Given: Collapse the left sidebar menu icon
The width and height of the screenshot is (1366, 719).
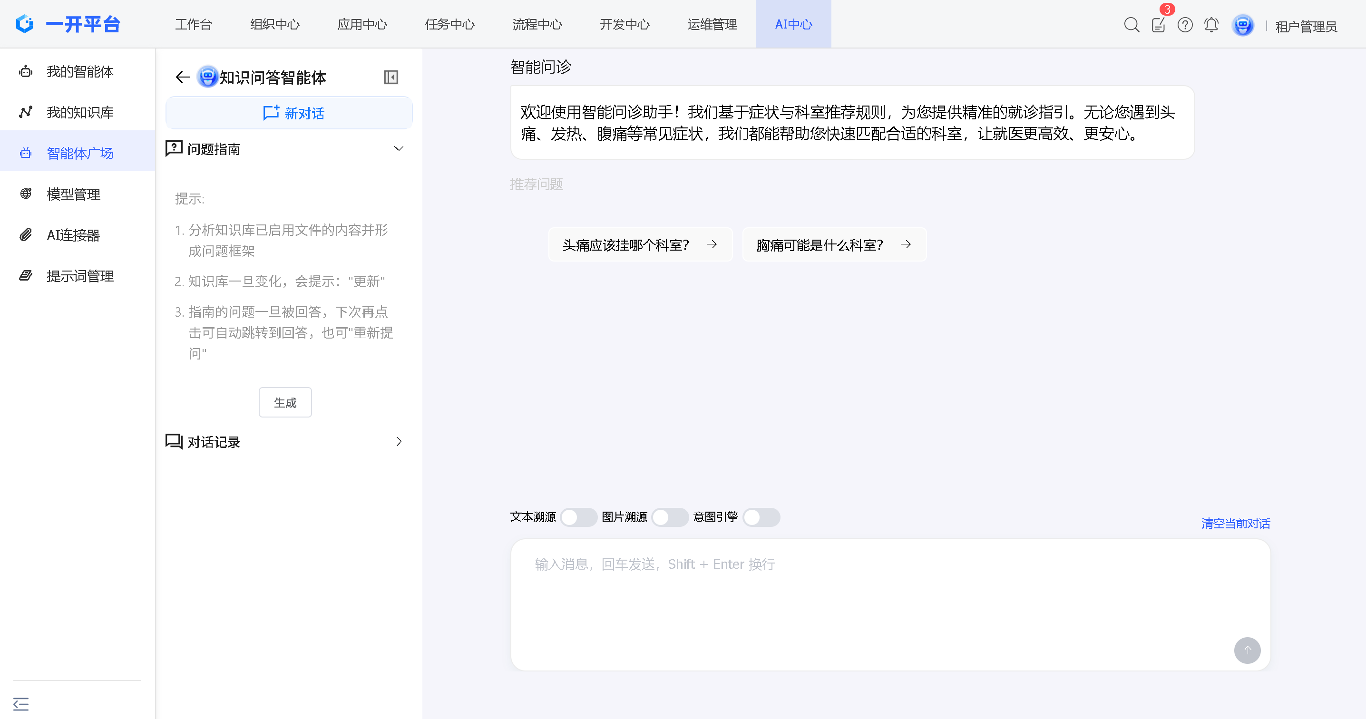Looking at the screenshot, I should 20,704.
